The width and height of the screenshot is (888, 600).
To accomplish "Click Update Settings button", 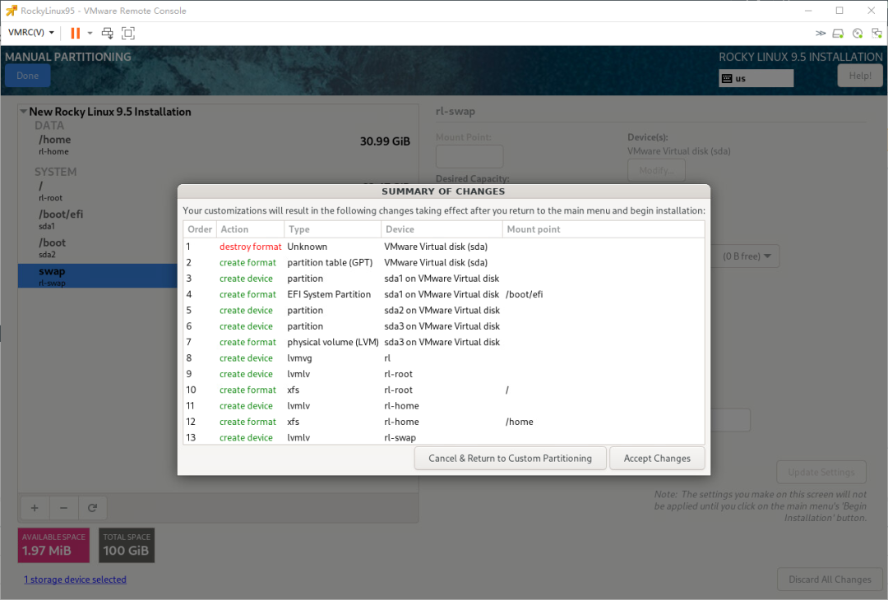I will tap(821, 472).
